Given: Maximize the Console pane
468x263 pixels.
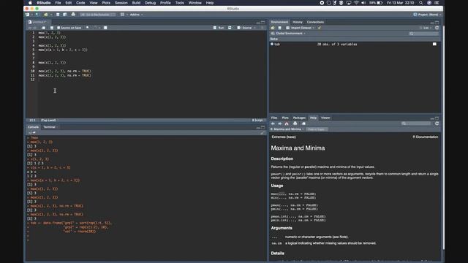Looking at the screenshot, I should [x=263, y=127].
